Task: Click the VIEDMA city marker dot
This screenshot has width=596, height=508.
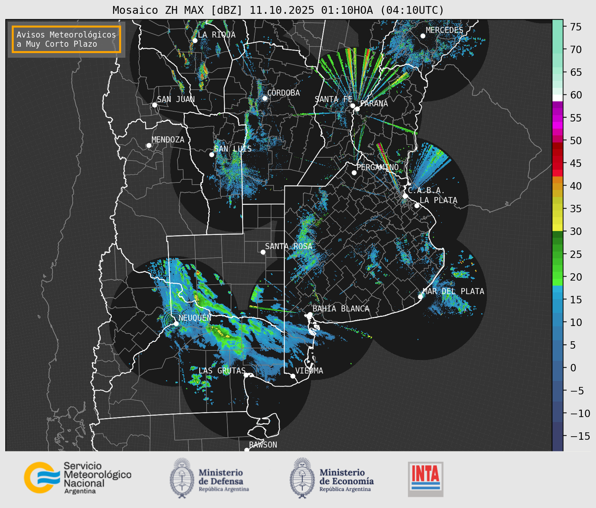Action: [x=293, y=376]
